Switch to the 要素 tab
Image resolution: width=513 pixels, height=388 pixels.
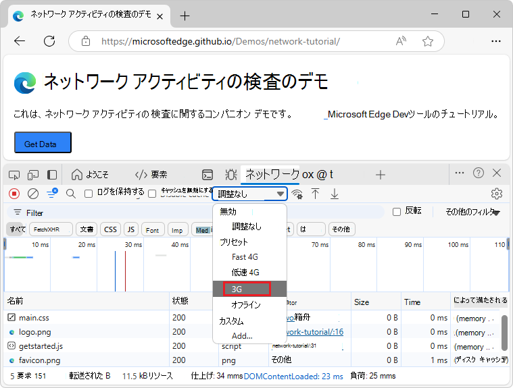151,175
